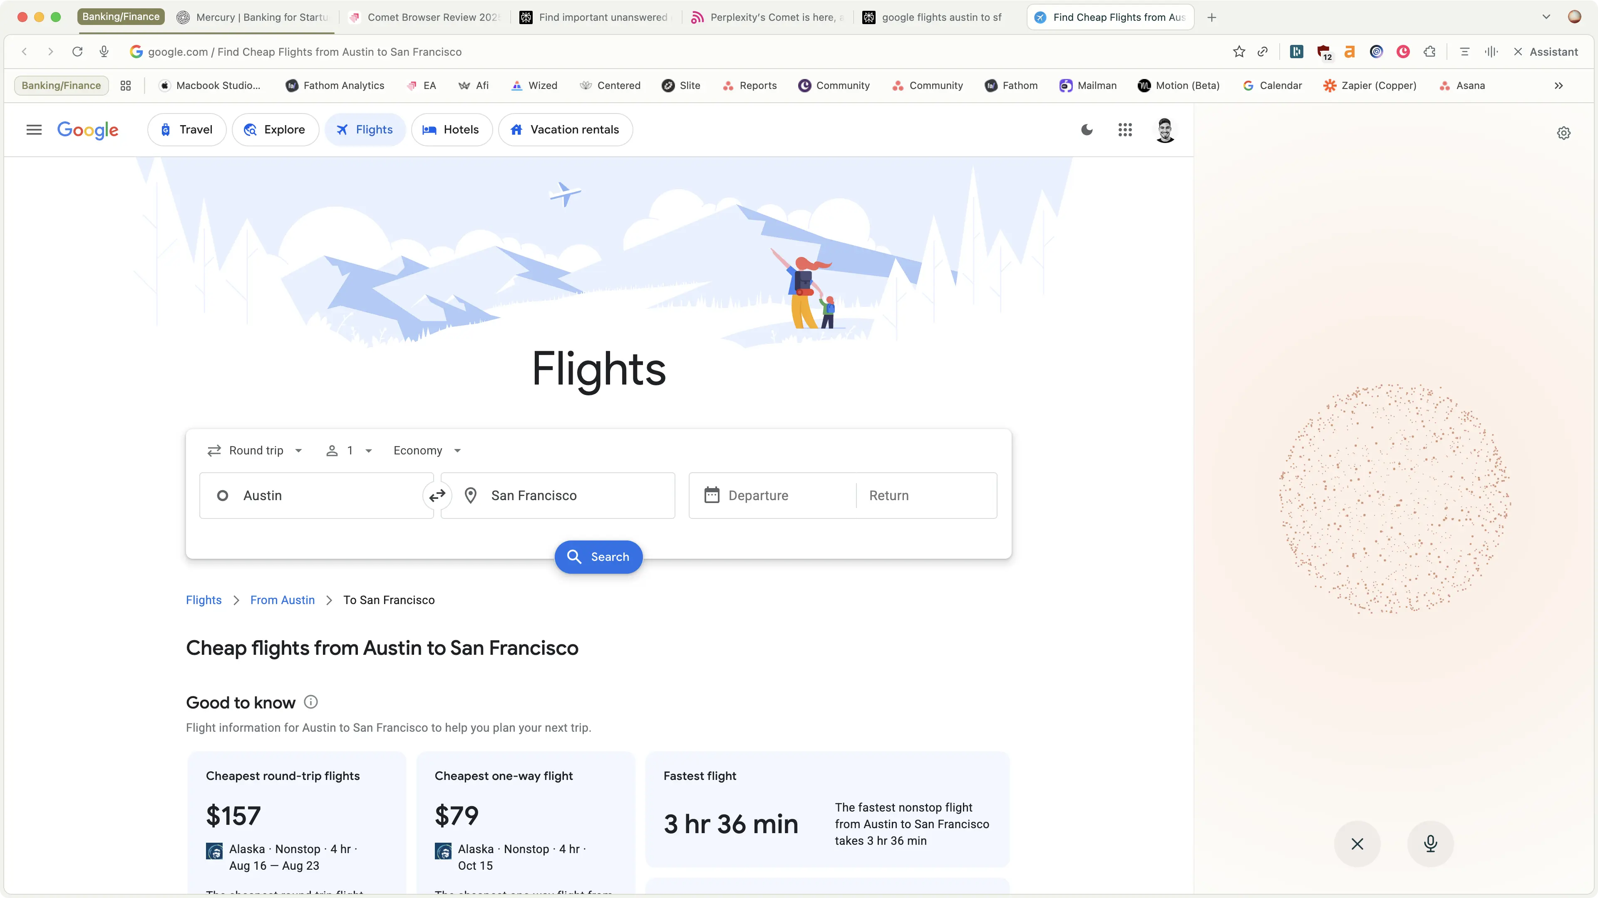Open the Flights settings gear
Viewport: 1598px width, 898px height.
[x=1564, y=133]
